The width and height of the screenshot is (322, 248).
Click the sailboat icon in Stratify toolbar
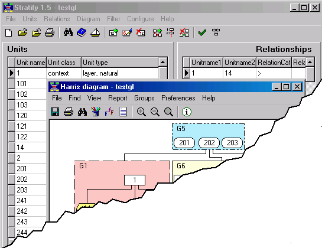[95, 32]
